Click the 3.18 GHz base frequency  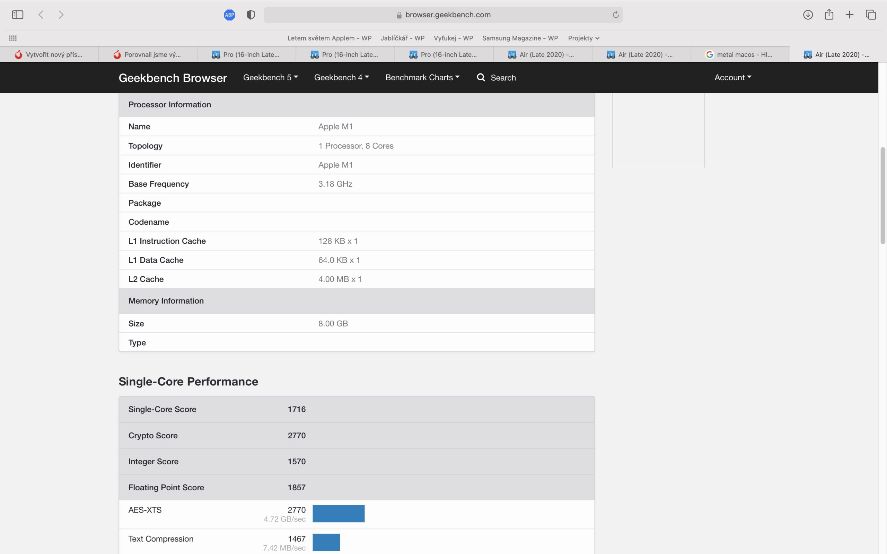[335, 184]
